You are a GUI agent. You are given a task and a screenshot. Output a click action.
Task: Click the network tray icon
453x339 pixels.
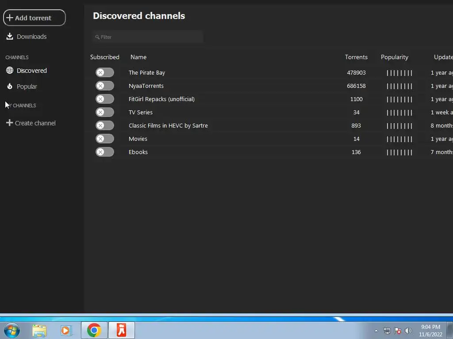387,331
